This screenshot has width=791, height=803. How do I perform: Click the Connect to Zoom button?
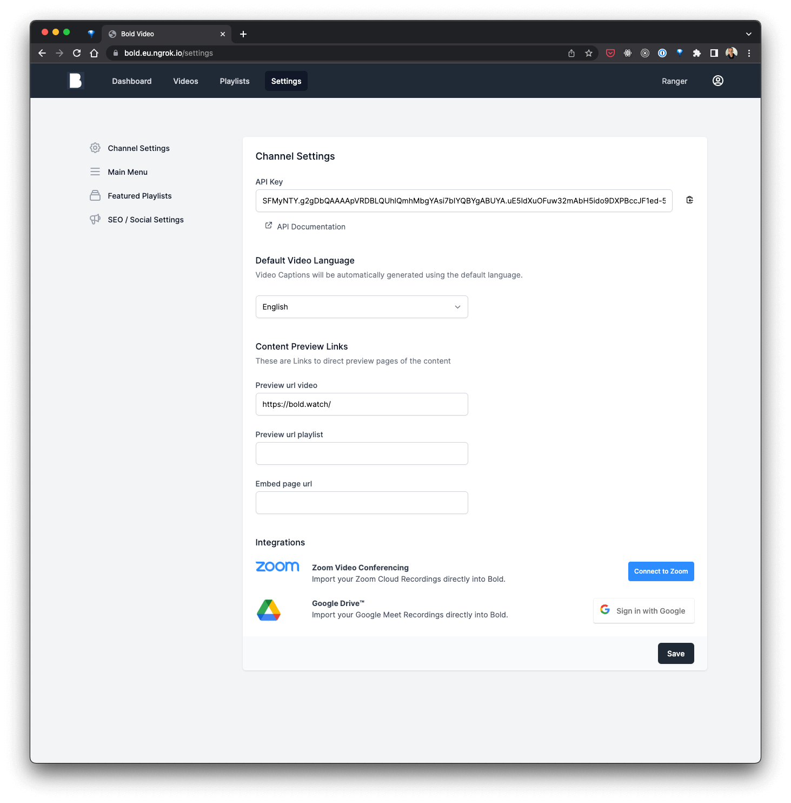point(661,571)
